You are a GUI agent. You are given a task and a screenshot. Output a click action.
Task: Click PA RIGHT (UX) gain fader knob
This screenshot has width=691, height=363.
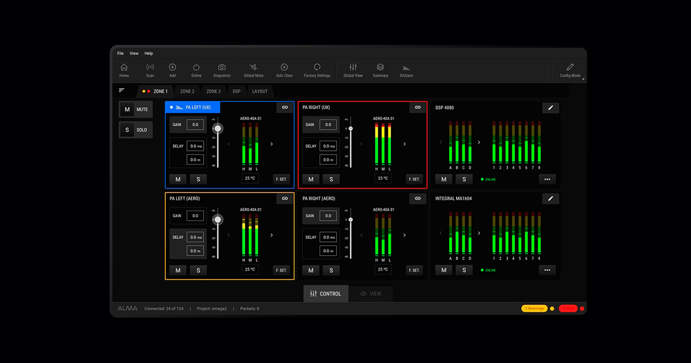pos(350,128)
